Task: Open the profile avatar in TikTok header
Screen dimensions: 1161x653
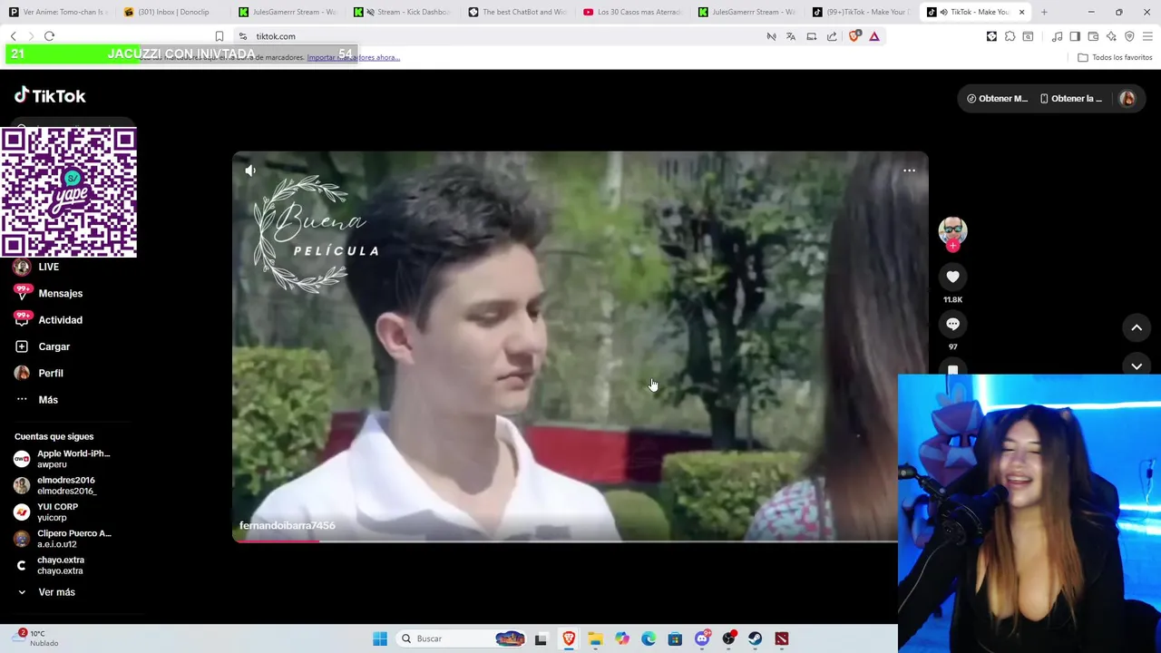Action: pos(1127,98)
